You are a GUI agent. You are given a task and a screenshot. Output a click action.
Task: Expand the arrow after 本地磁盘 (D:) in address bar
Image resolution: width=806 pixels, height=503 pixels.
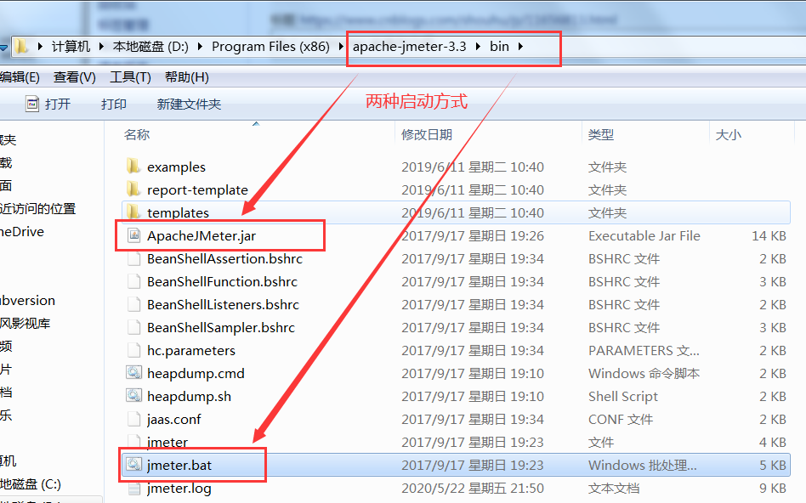click(x=200, y=46)
